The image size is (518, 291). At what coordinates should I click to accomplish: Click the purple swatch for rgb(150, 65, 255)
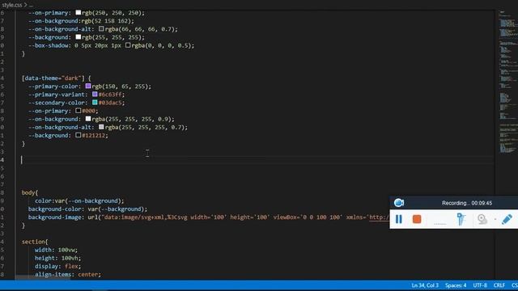(x=88, y=86)
